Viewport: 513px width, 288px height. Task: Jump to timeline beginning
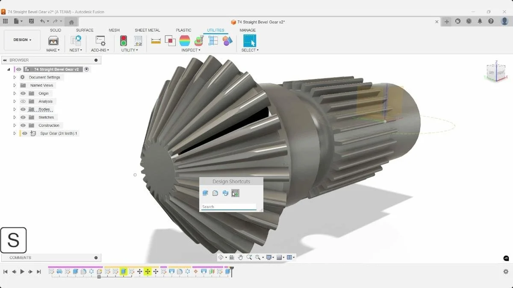point(6,272)
